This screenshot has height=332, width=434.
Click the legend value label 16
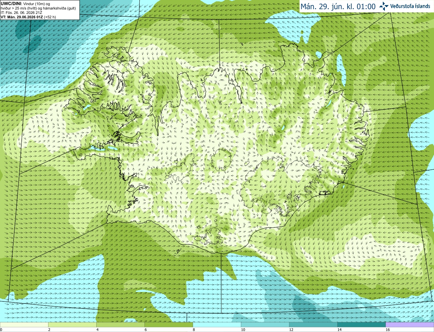(x=388, y=330)
